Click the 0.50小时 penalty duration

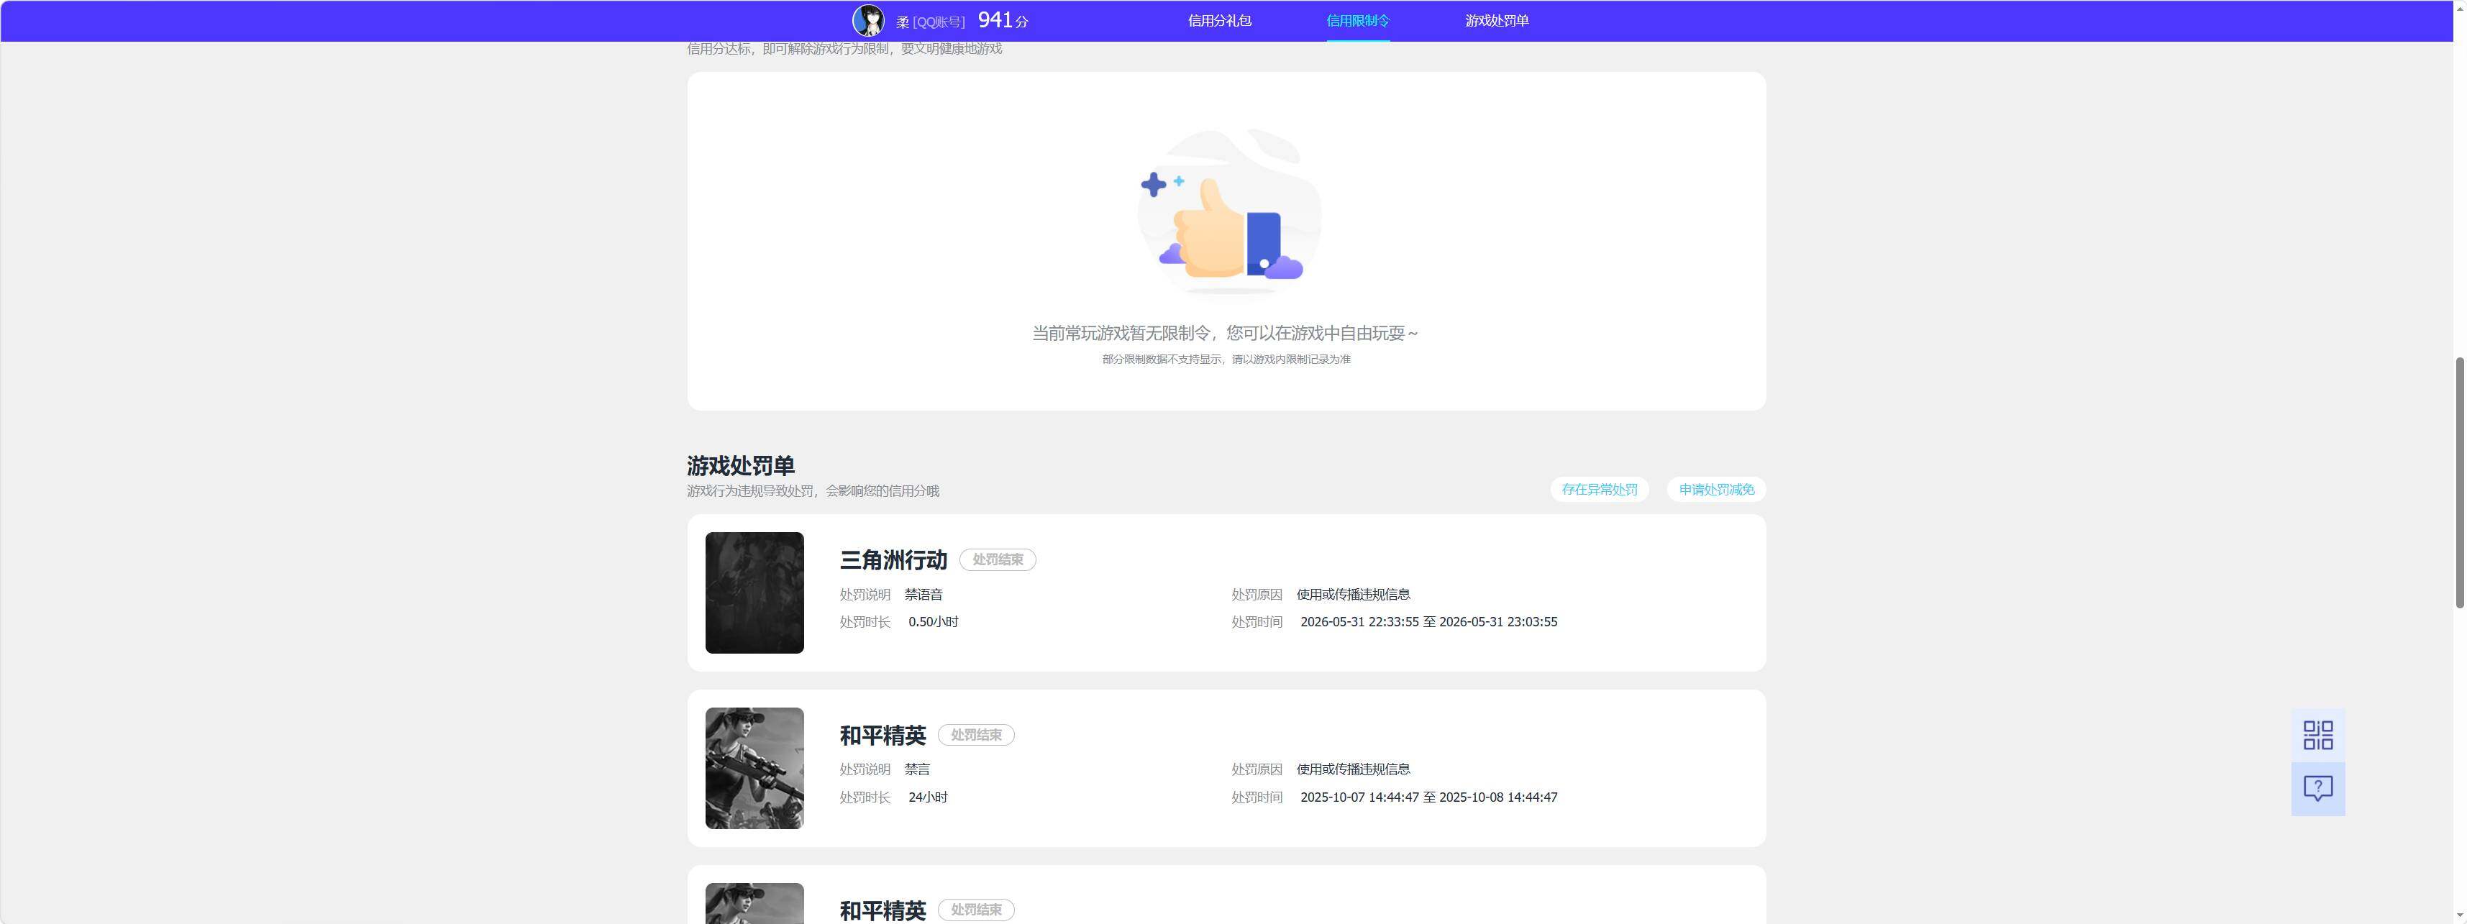coord(934,621)
